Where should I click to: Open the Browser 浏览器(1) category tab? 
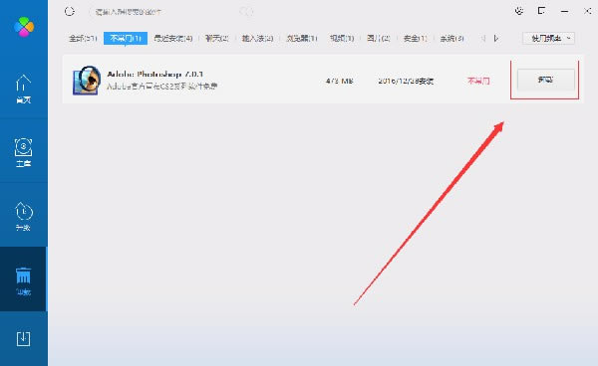pos(302,39)
